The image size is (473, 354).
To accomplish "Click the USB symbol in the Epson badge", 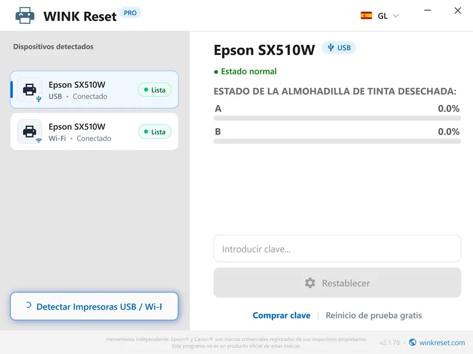I will (x=331, y=48).
